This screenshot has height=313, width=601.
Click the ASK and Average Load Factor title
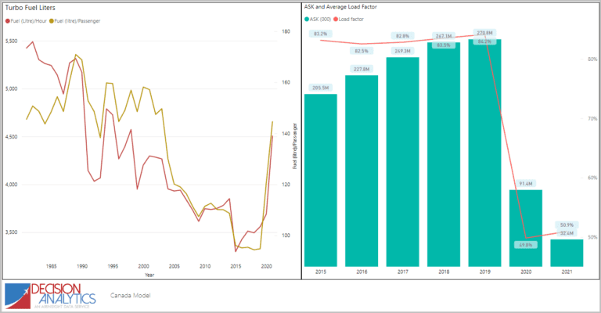(340, 6)
